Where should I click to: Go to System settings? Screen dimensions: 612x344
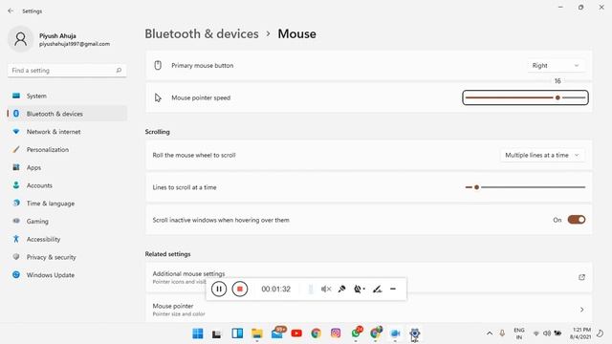(67, 96)
